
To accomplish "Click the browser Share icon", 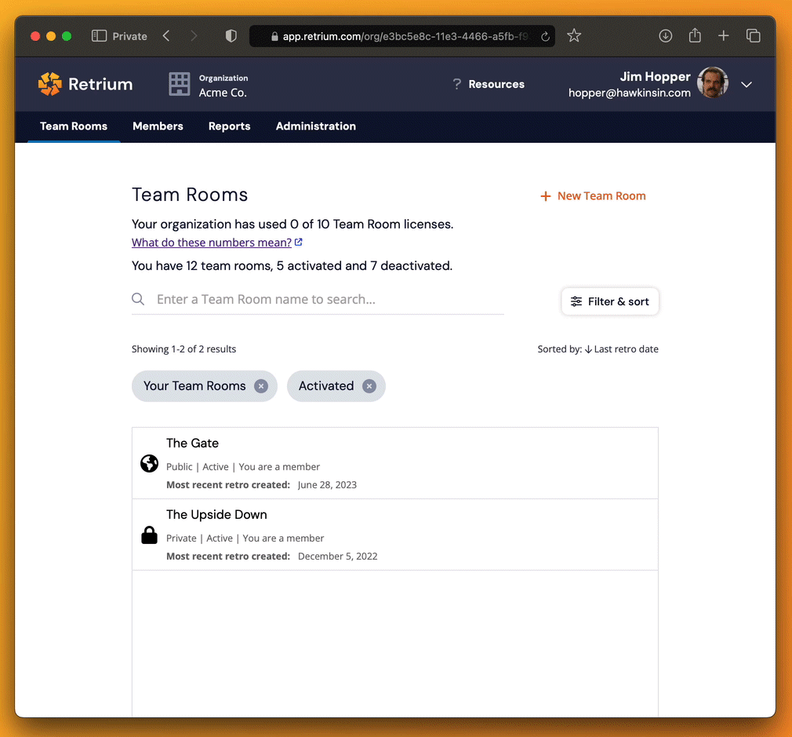I will 695,36.
